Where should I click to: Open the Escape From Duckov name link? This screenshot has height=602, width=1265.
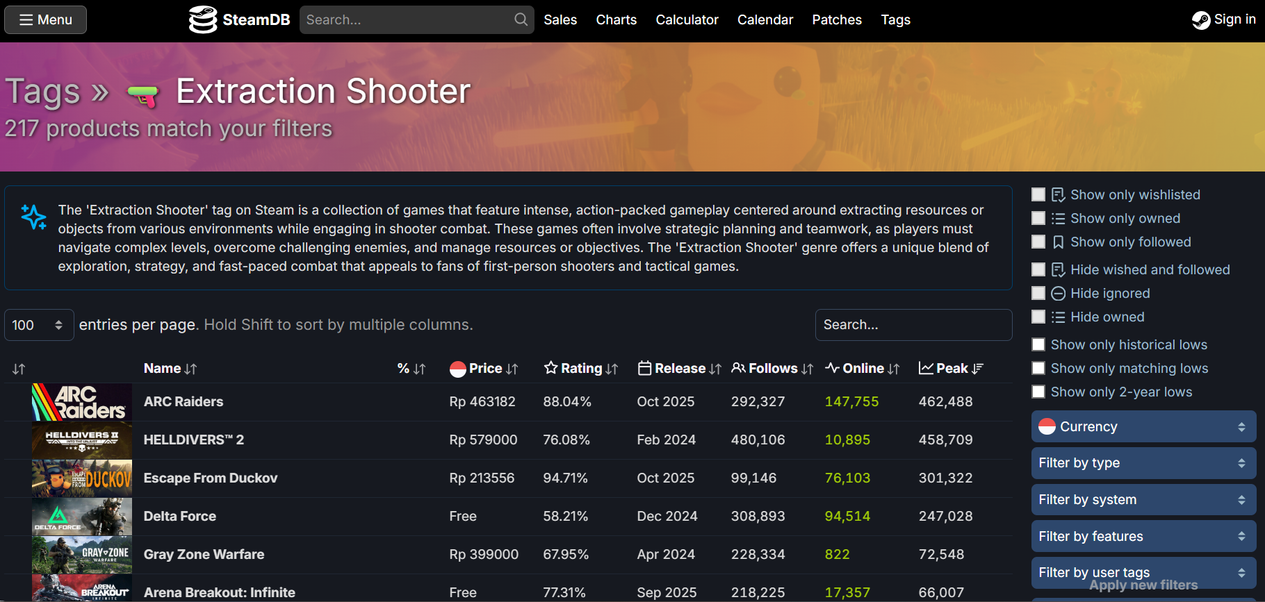(x=211, y=478)
